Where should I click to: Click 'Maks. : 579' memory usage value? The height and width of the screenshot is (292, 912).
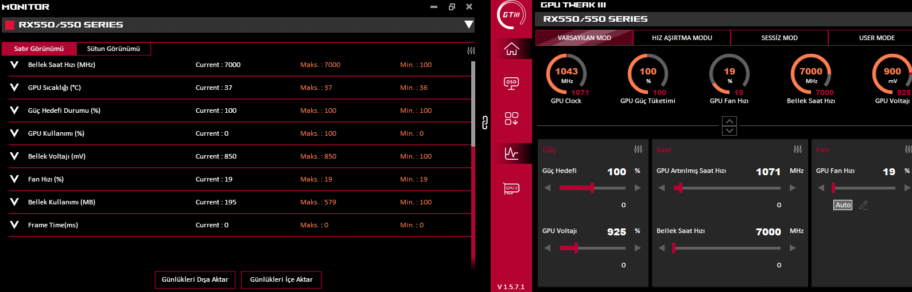point(318,202)
